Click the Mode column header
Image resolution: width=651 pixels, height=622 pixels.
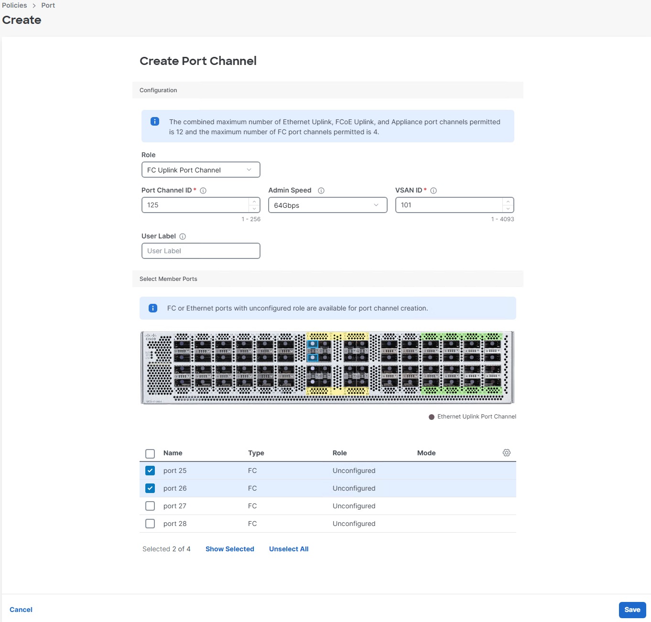tap(426, 453)
